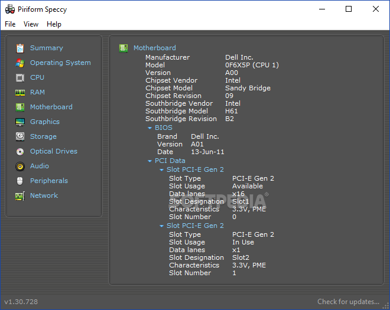The image size is (390, 310).
Task: Click the BIOS section label
Action: pyautogui.click(x=164, y=128)
